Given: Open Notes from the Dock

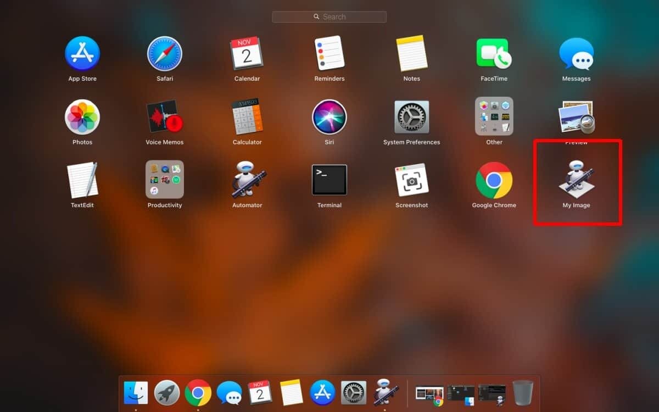Looking at the screenshot, I should click(292, 393).
